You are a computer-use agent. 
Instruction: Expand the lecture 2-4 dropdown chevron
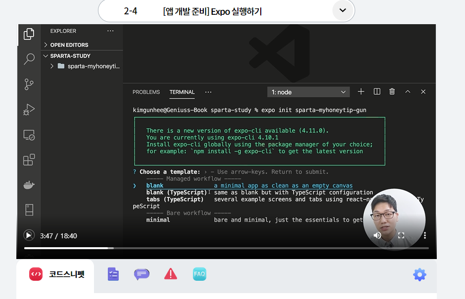pyautogui.click(x=343, y=11)
